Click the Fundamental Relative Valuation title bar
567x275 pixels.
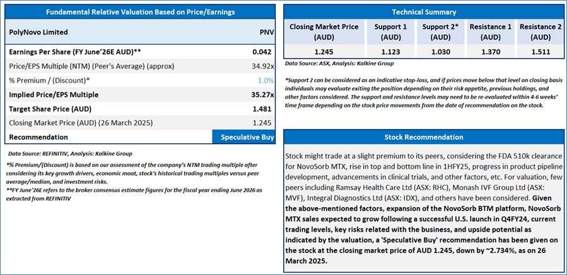click(139, 12)
